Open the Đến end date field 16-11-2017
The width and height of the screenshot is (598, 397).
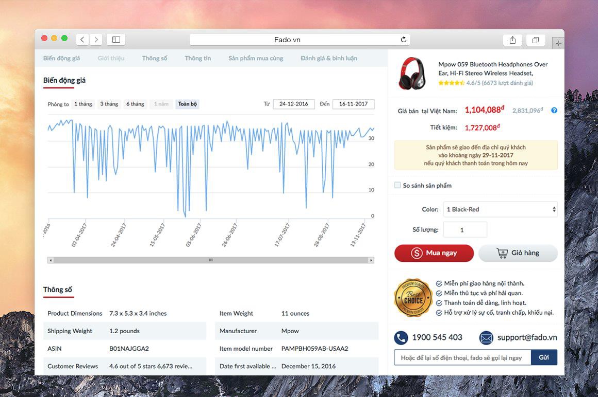(x=353, y=104)
